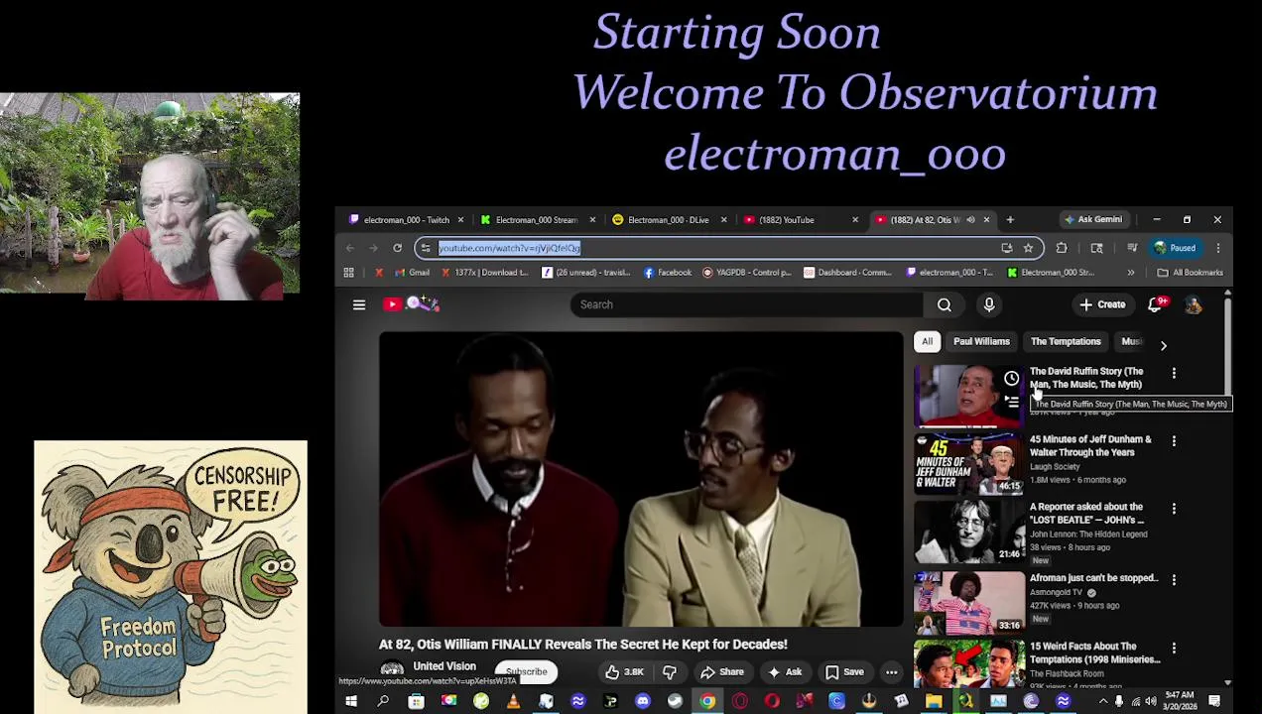Image resolution: width=1262 pixels, height=714 pixels.
Task: Open the Chrome apps grid in bookmarks bar
Action: pyautogui.click(x=348, y=273)
